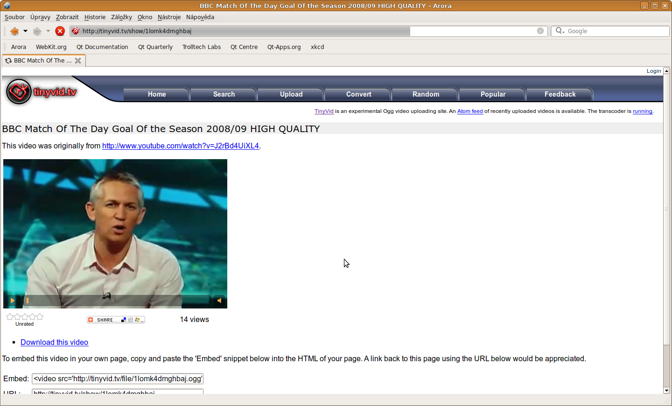Click the forward arrow button
Viewport: 672px width, 406px height.
37,31
